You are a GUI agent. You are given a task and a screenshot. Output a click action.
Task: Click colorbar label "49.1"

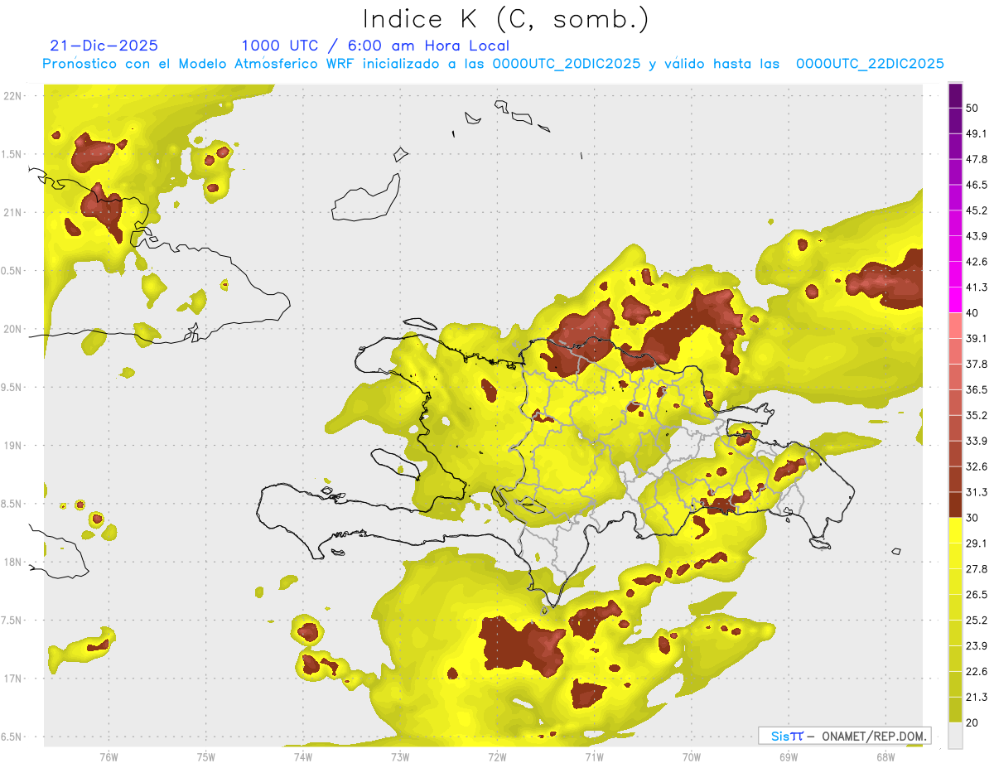(977, 133)
